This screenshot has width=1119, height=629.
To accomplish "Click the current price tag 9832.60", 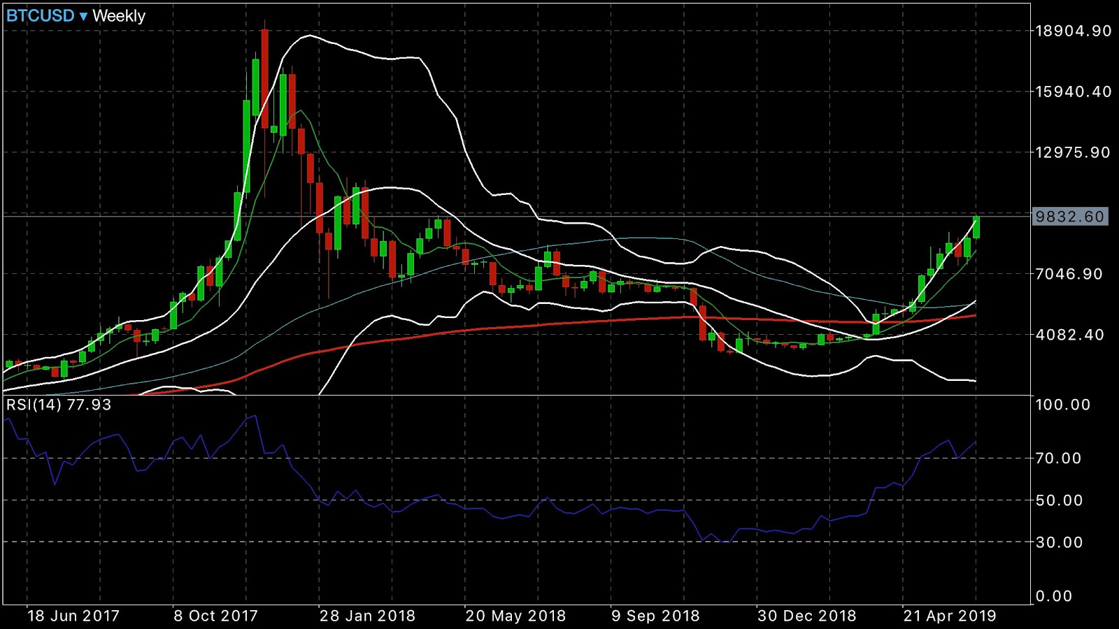I will point(1070,217).
